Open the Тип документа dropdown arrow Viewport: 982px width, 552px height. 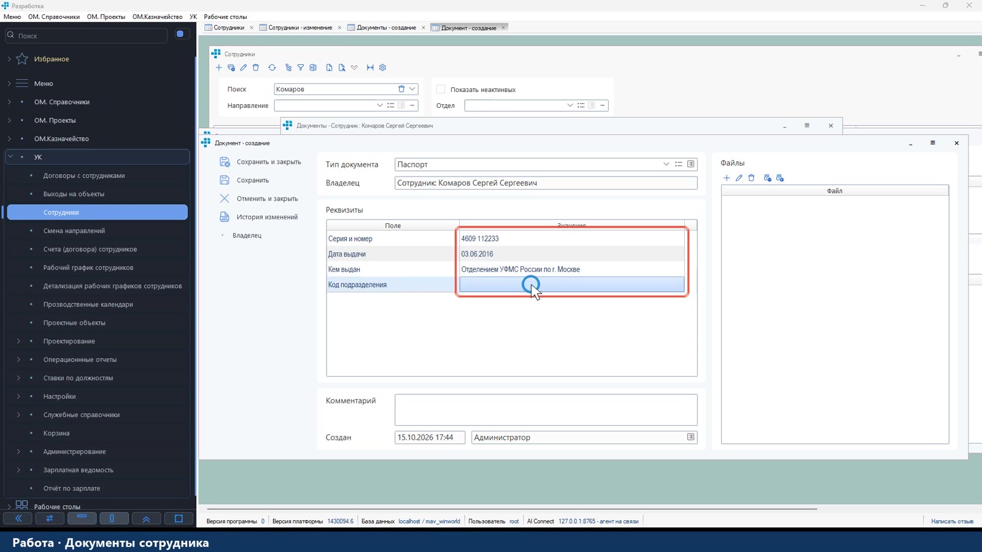click(x=666, y=164)
